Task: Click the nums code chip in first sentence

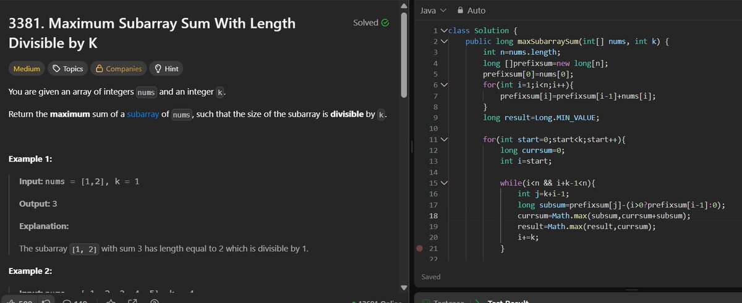Action: point(147,93)
